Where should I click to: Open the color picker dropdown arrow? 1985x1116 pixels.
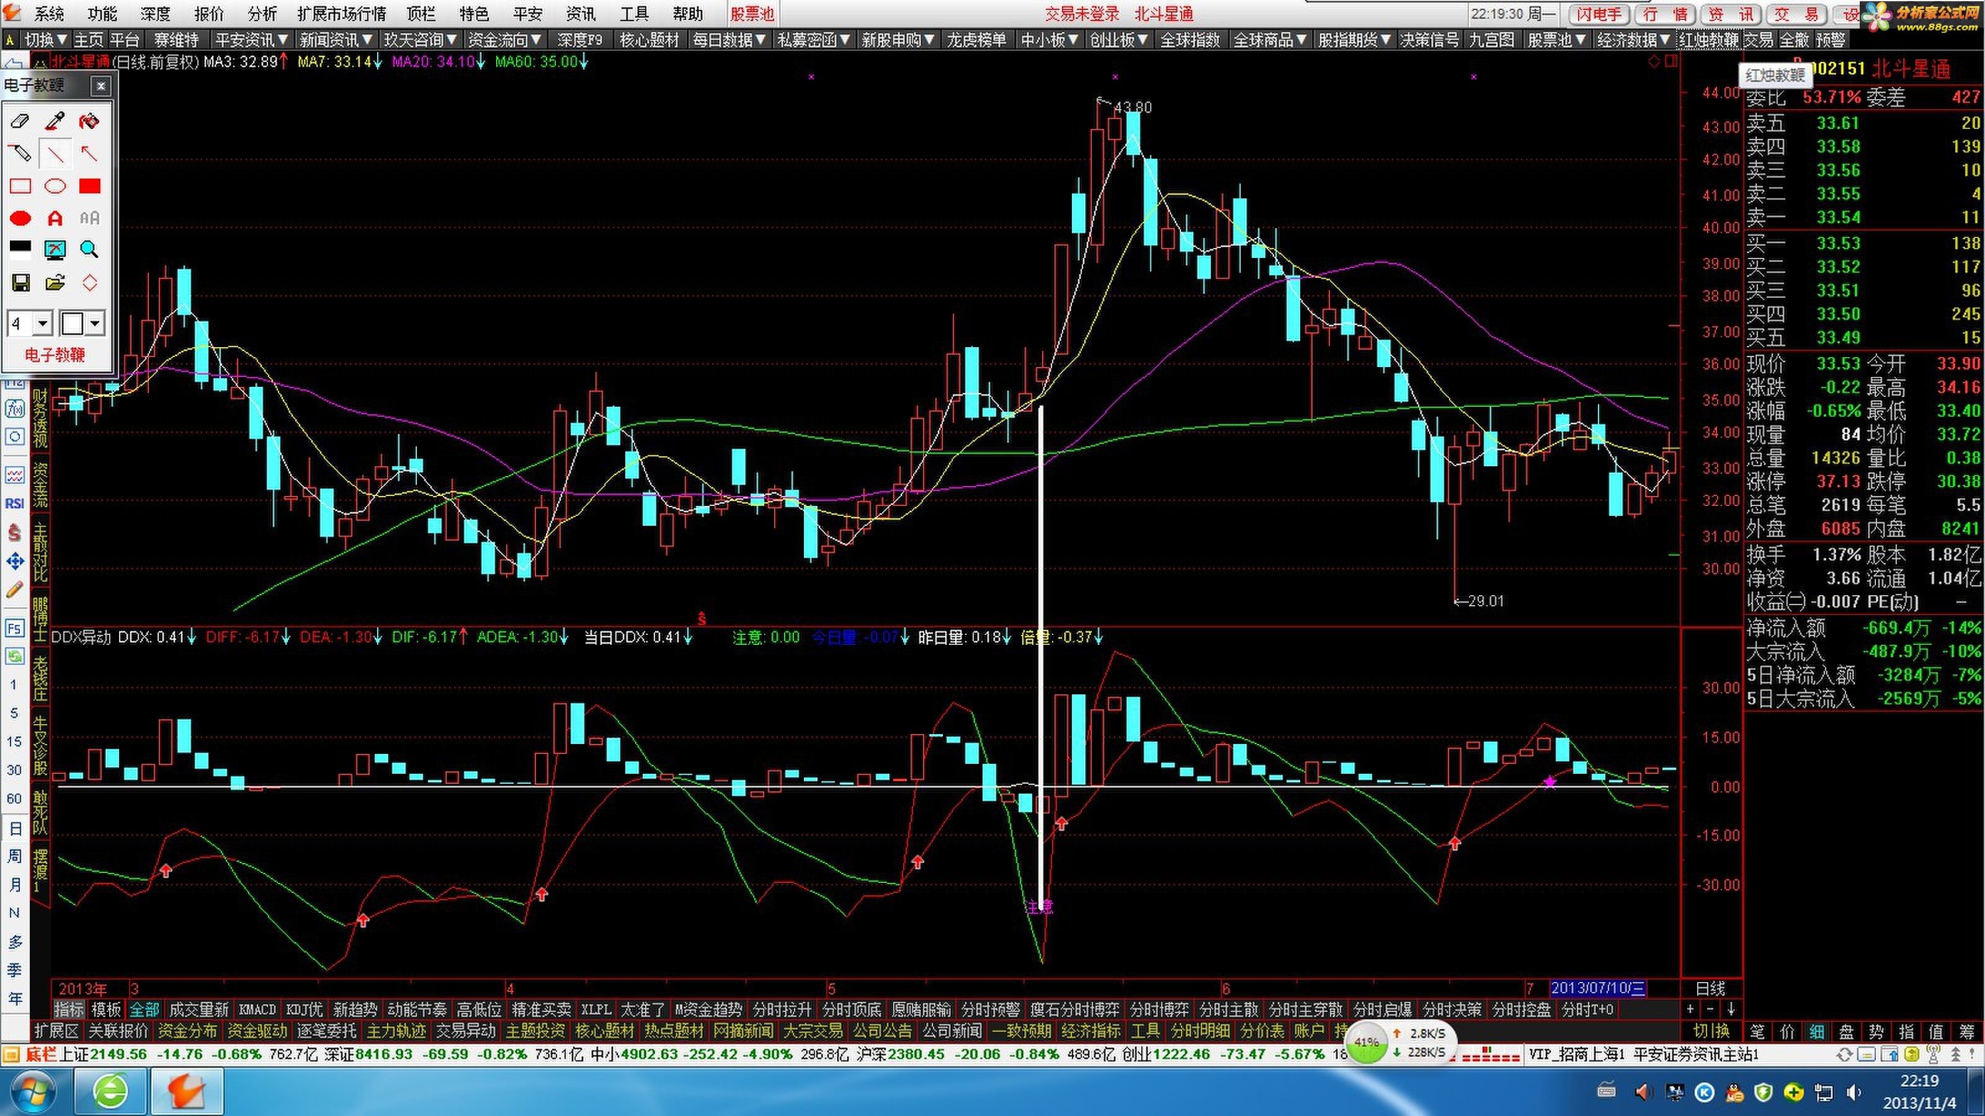(x=96, y=324)
